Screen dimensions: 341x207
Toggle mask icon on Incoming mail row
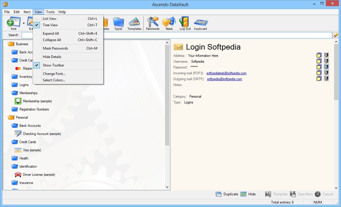[326, 73]
